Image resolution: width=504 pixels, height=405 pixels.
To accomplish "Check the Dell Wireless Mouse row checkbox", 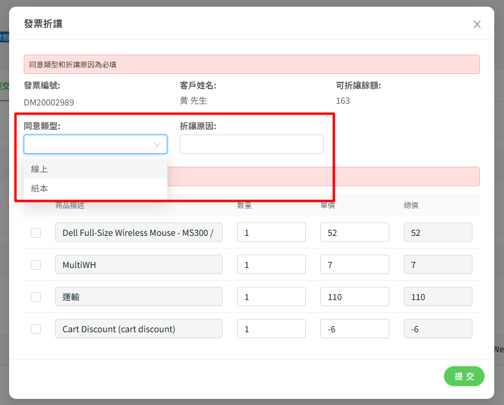I will 36,233.
